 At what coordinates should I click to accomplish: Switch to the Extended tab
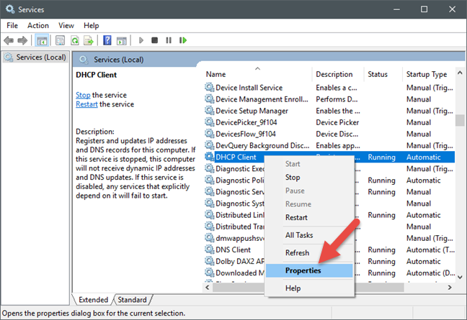93,300
